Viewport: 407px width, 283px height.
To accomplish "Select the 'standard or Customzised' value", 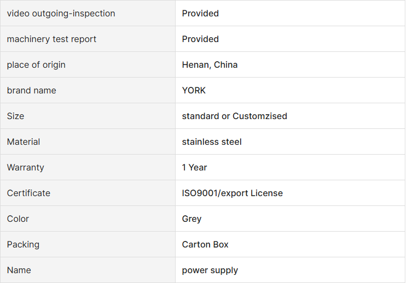I will click(x=234, y=116).
